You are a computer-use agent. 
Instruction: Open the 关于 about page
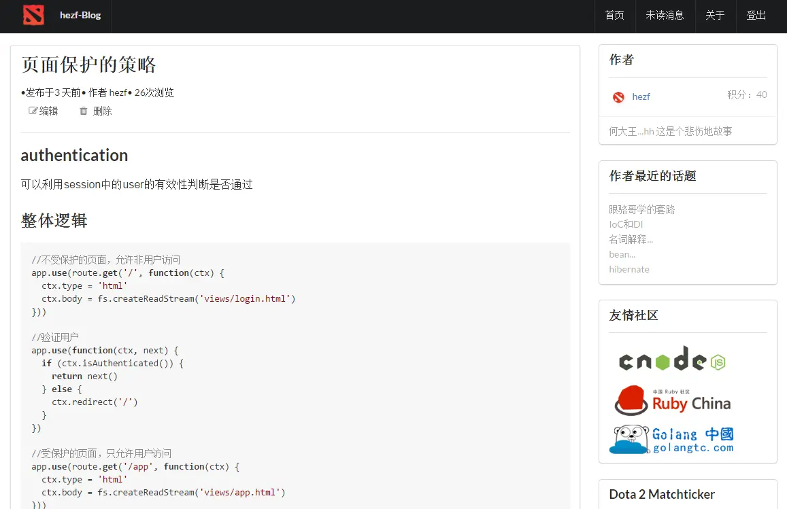(715, 16)
